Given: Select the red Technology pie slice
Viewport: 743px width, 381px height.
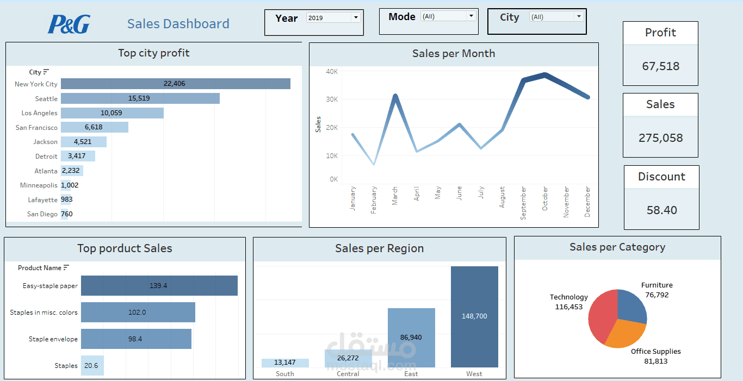Looking at the screenshot, I should pyautogui.click(x=603, y=316).
